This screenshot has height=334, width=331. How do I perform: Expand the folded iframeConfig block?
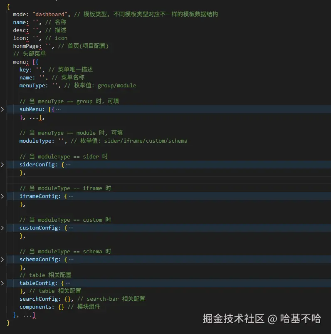coord(2,196)
